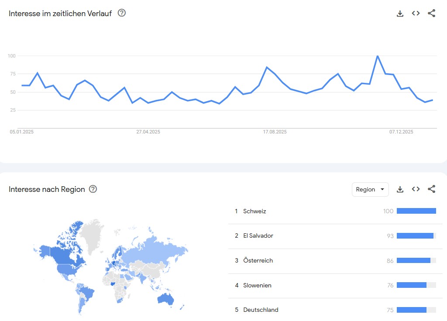Image resolution: width=447 pixels, height=321 pixels.
Task: Share the Interesse im zeitlichen Verlauf chart
Action: tap(431, 14)
